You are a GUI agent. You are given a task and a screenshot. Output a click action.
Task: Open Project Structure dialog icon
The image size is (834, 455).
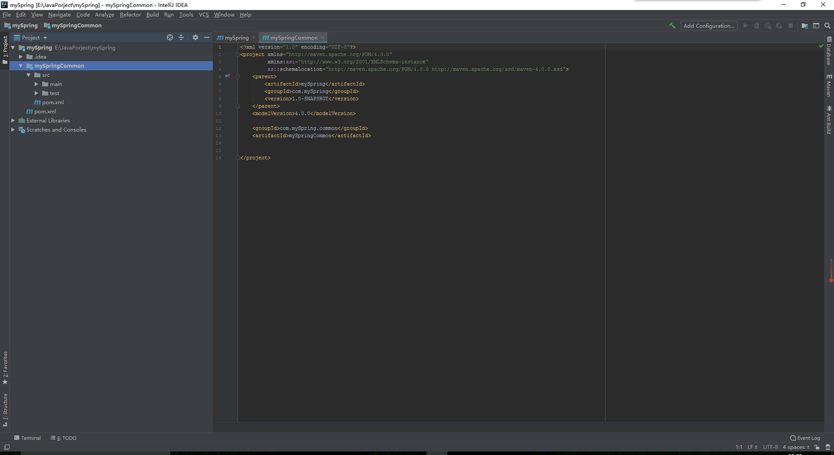click(805, 26)
